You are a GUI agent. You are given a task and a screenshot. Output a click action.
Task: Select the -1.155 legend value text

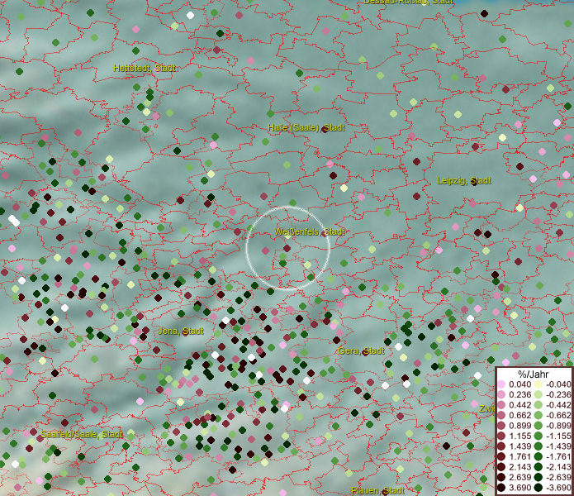tap(558, 436)
